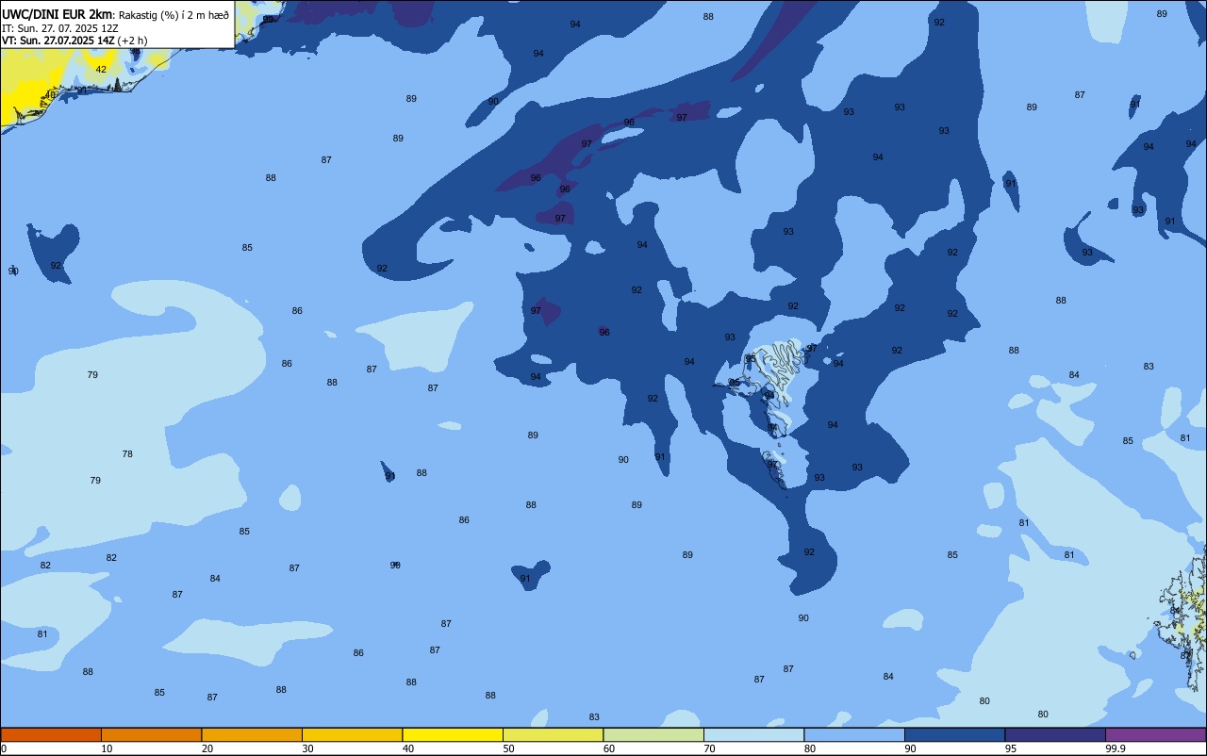Click the amber 20–30 legend swatch

tap(252, 734)
